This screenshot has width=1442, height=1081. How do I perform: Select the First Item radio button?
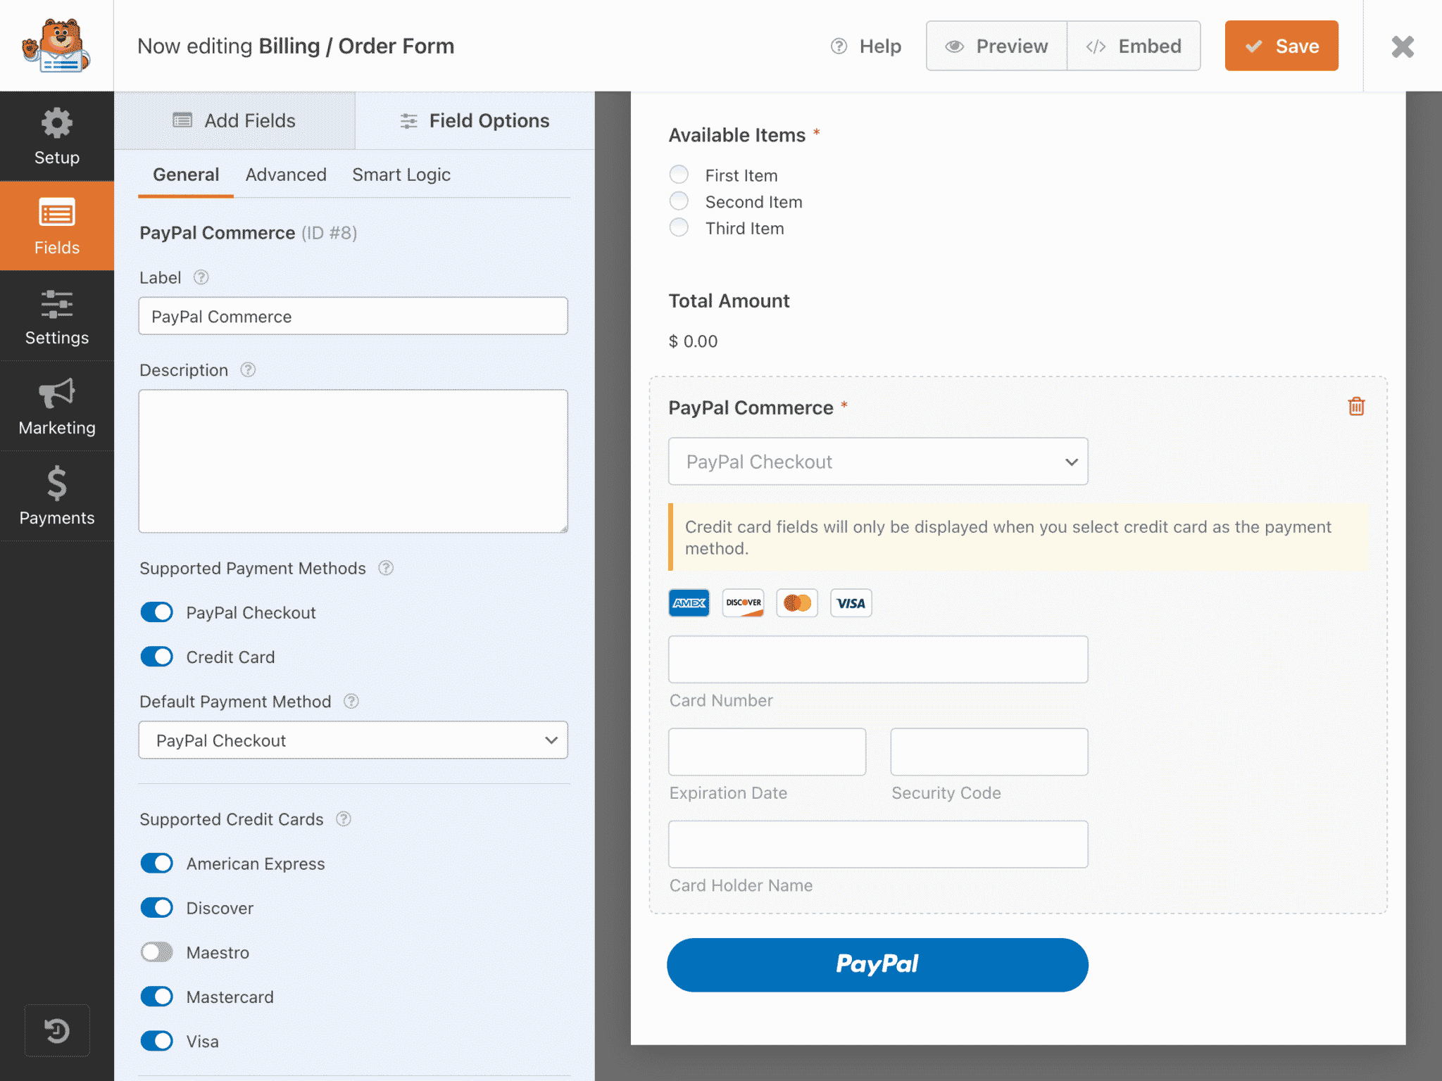click(678, 174)
